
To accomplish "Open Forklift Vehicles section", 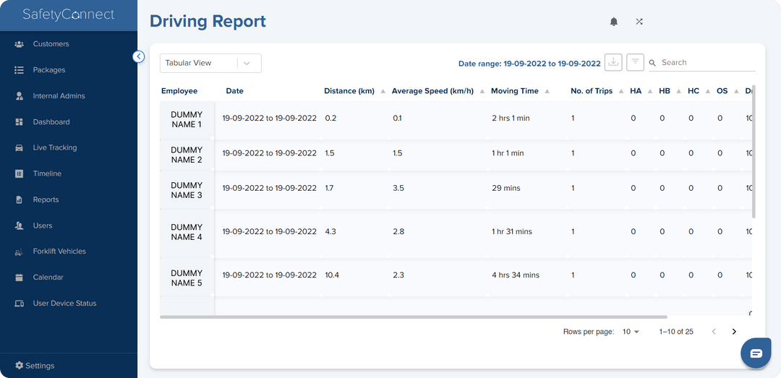I will [x=59, y=252].
